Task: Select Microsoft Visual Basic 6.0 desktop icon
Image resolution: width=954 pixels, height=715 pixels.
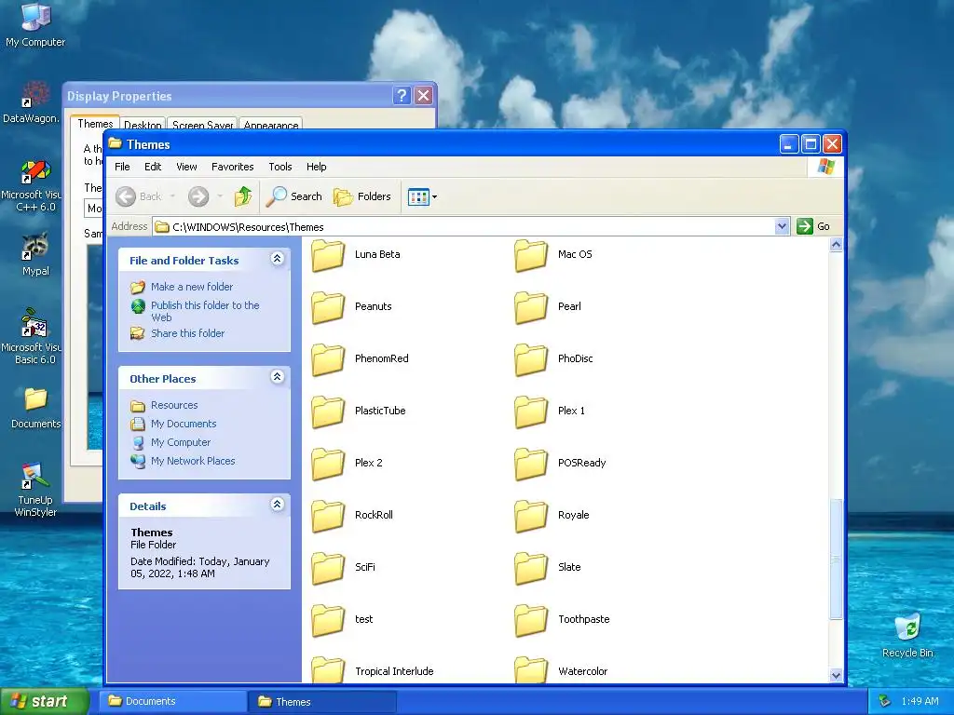Action: (34, 337)
